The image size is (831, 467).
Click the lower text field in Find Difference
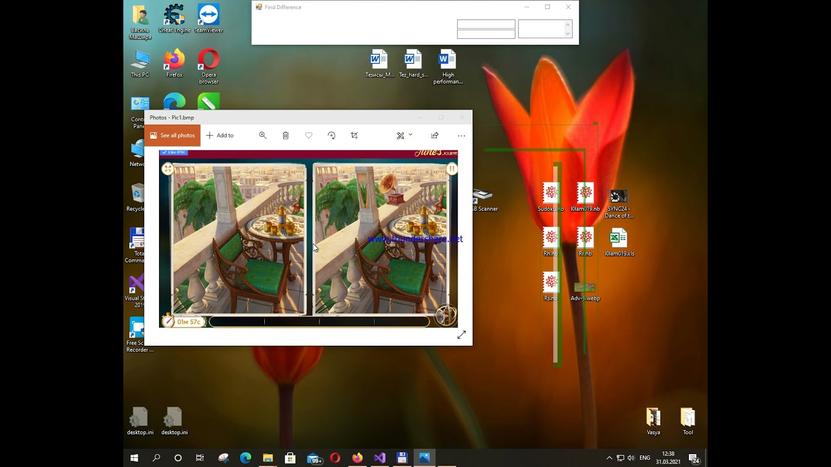tap(486, 34)
